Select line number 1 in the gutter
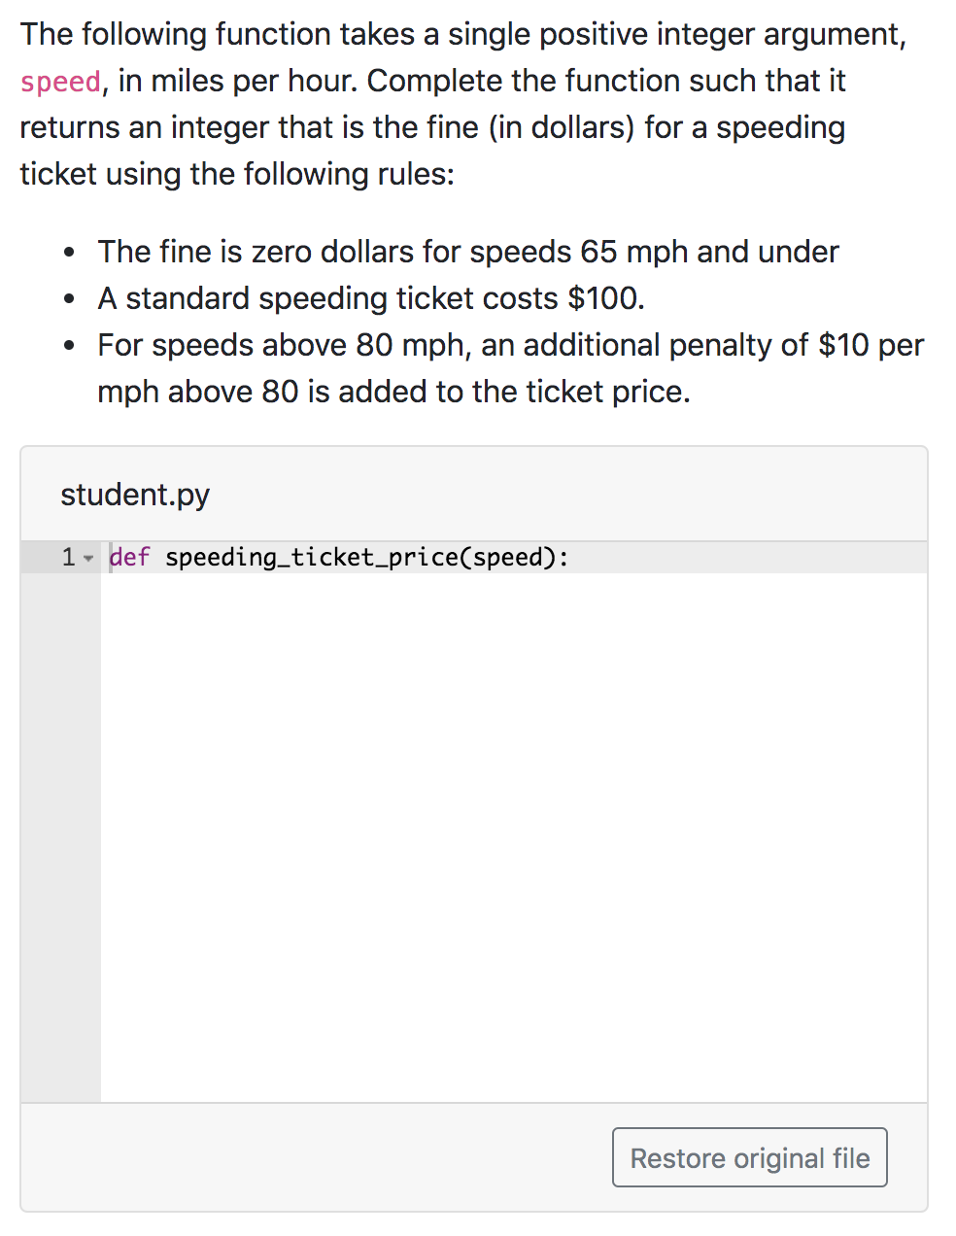956x1236 pixels. [68, 557]
